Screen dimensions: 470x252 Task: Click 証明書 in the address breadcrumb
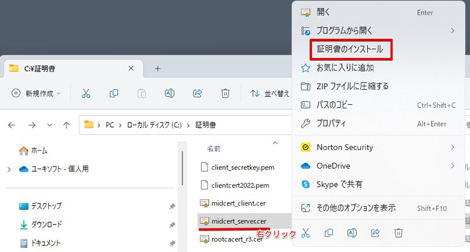point(206,125)
